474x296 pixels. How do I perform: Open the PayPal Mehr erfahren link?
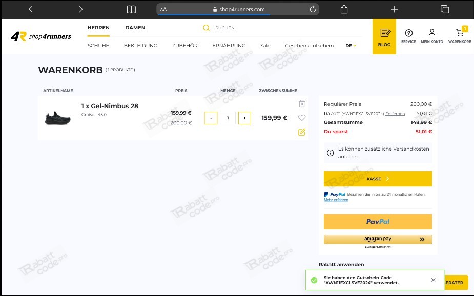coord(336,200)
